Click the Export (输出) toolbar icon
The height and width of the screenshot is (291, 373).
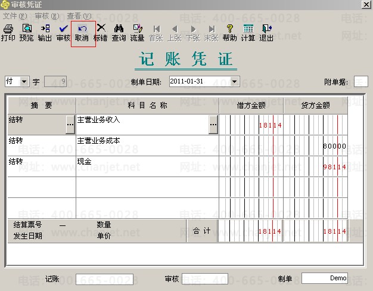(45, 32)
